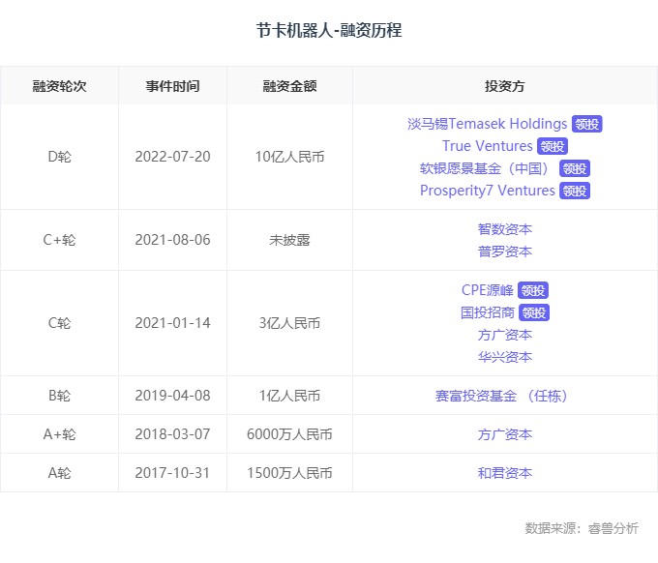The height and width of the screenshot is (563, 658).
Task: Click the 领投 tag next to Prosperity7 Ventures
Action: 575,191
